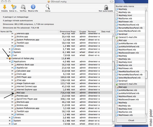Click the Internet Explorer.app icon
Viewport: 153px width, 127px height.
click(15, 89)
